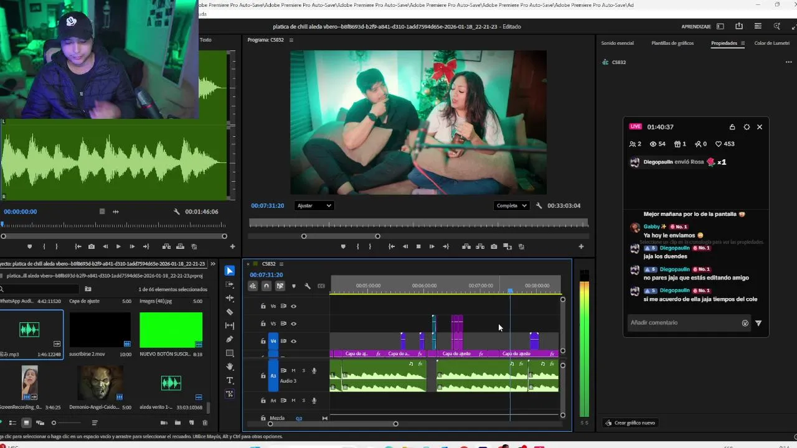Viewport: 797px width, 448px height.
Task: Open the APRENDIZAJE workspace
Action: click(x=696, y=27)
